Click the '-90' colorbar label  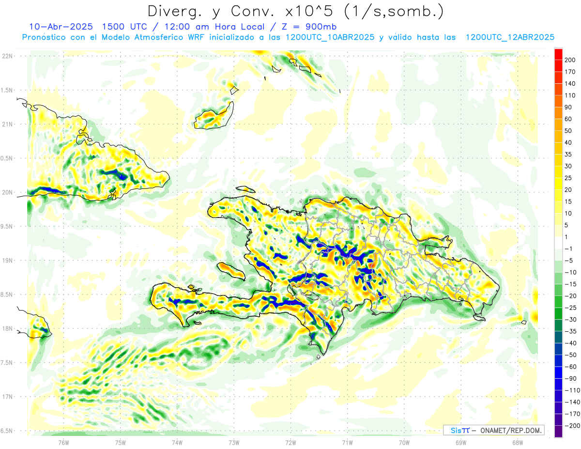click(x=570, y=378)
